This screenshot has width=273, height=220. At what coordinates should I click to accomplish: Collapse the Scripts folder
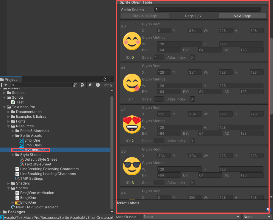pos(4,97)
